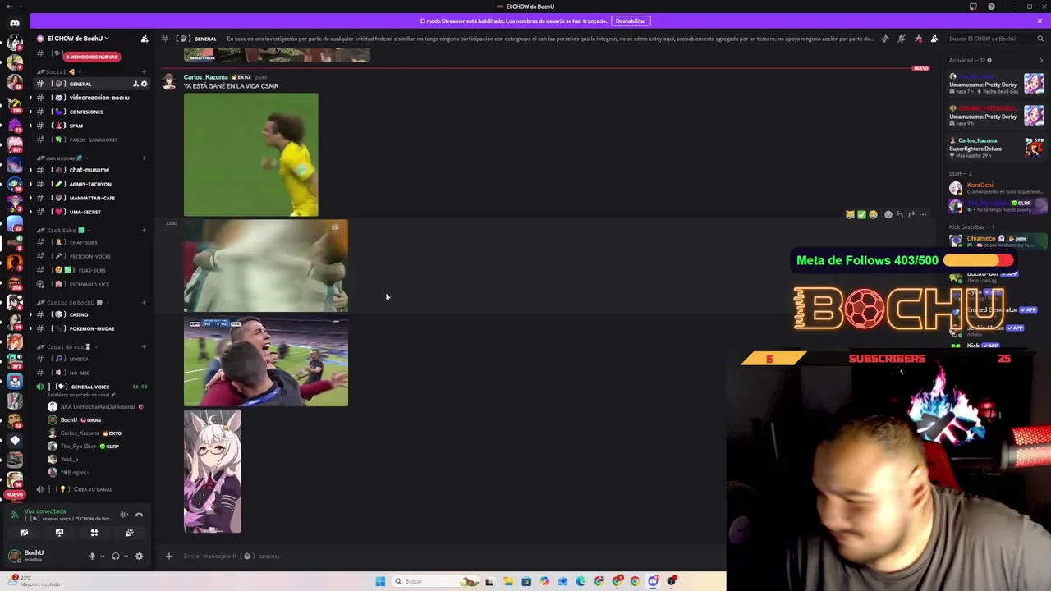The height and width of the screenshot is (591, 1051).
Task: Click Establece un estado de canal
Action: [x=82, y=395]
